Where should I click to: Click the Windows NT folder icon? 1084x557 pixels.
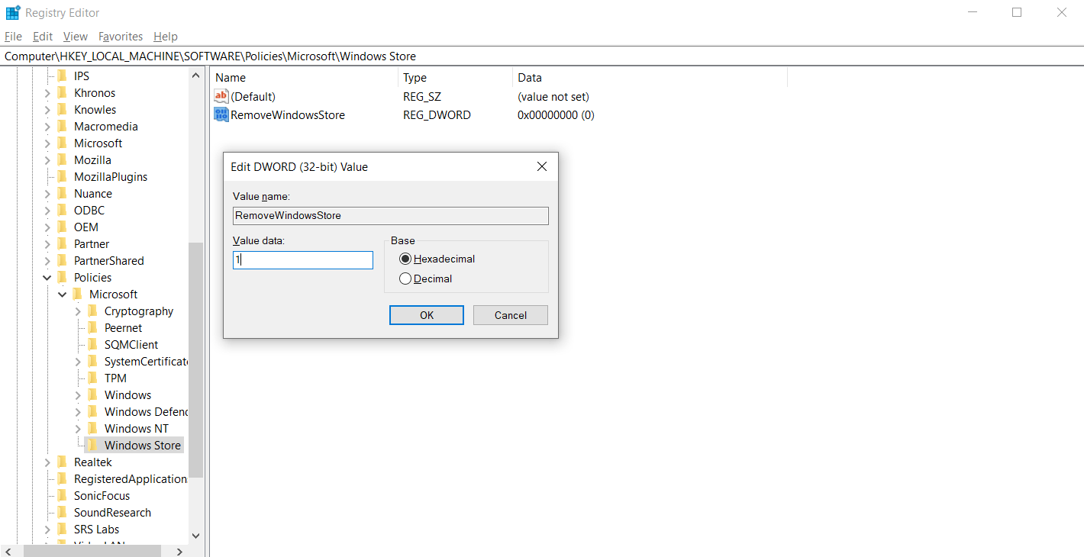[x=93, y=428]
